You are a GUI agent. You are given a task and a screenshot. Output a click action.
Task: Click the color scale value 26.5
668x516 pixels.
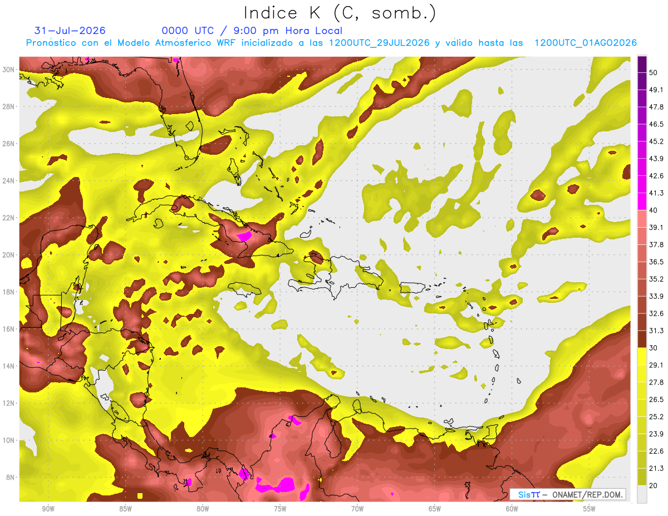(x=656, y=400)
